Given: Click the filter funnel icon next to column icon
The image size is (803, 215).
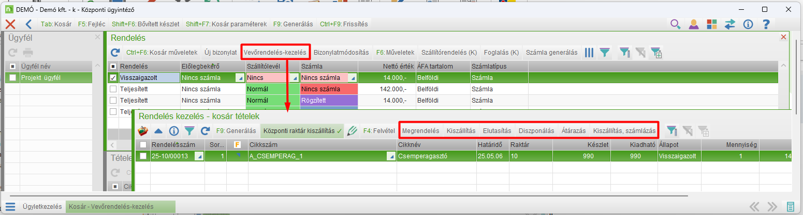Looking at the screenshot, I should tap(604, 52).
